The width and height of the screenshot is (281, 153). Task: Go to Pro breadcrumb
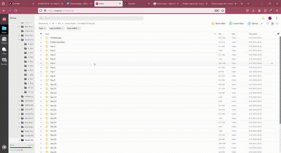point(59,24)
